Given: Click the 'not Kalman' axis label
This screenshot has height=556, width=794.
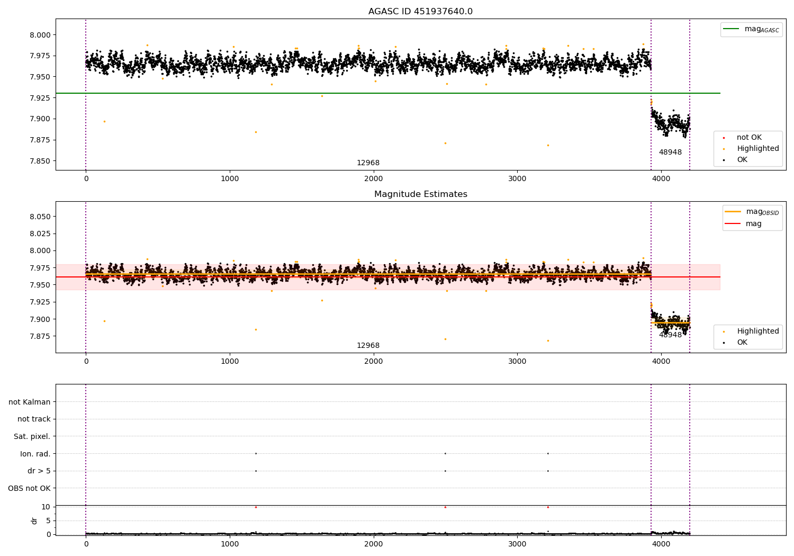Looking at the screenshot, I should coord(30,402).
